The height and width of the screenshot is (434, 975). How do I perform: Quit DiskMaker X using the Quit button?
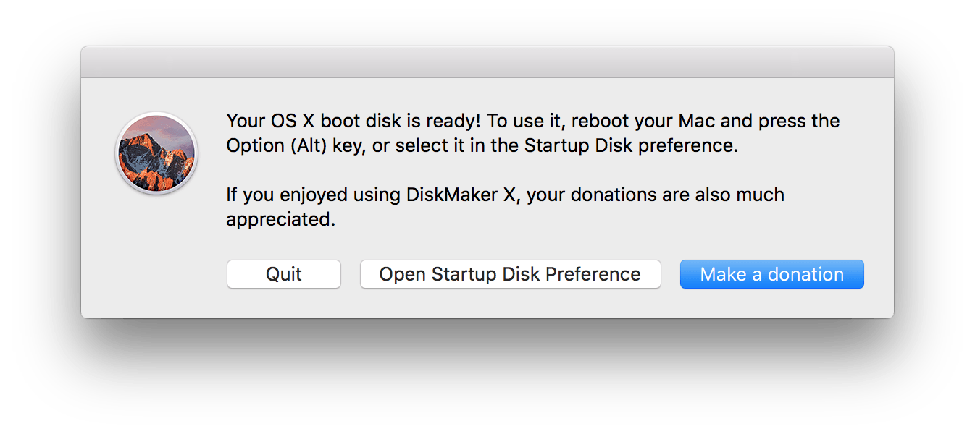(x=284, y=274)
